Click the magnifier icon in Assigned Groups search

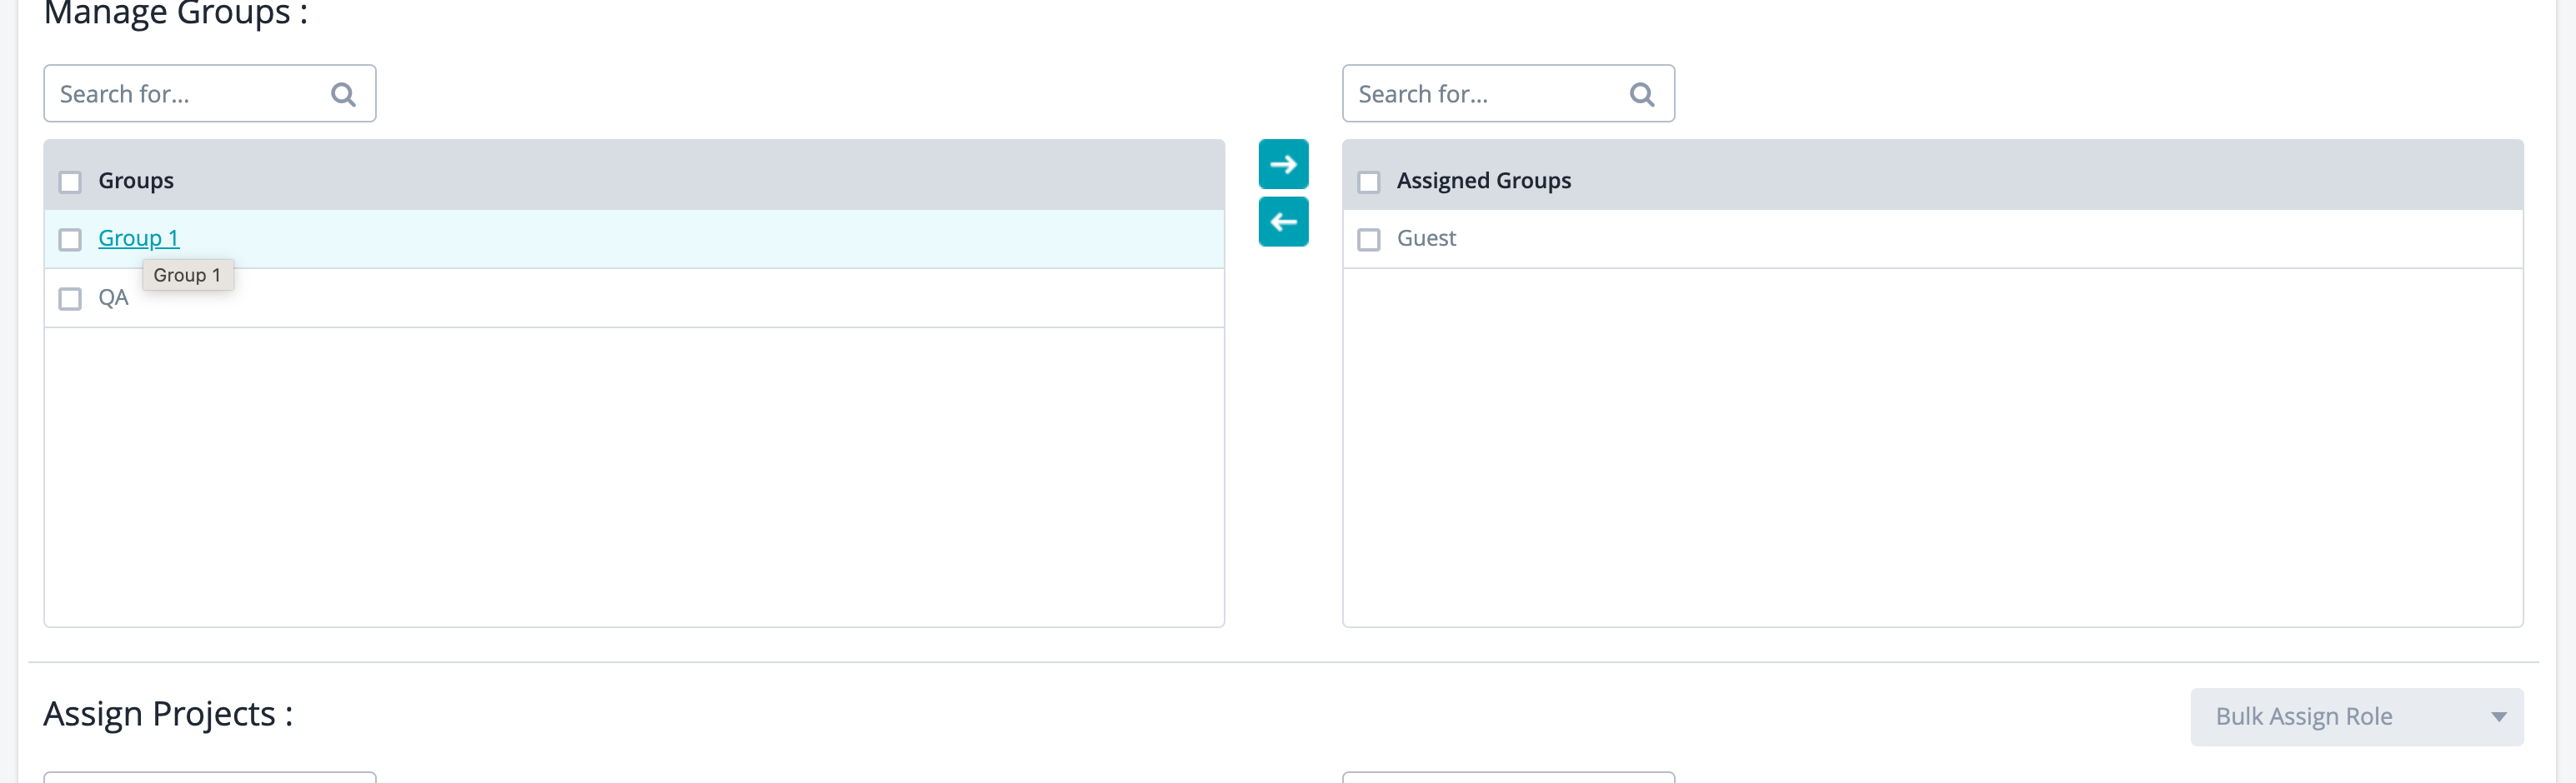point(1641,95)
